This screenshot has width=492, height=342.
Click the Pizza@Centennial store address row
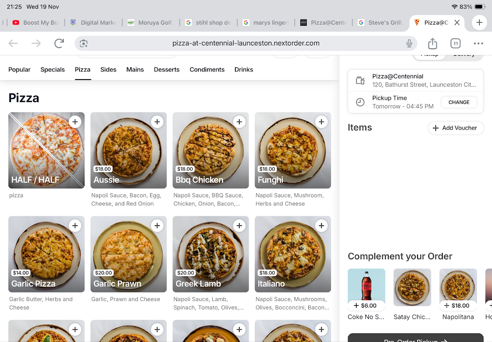(416, 80)
